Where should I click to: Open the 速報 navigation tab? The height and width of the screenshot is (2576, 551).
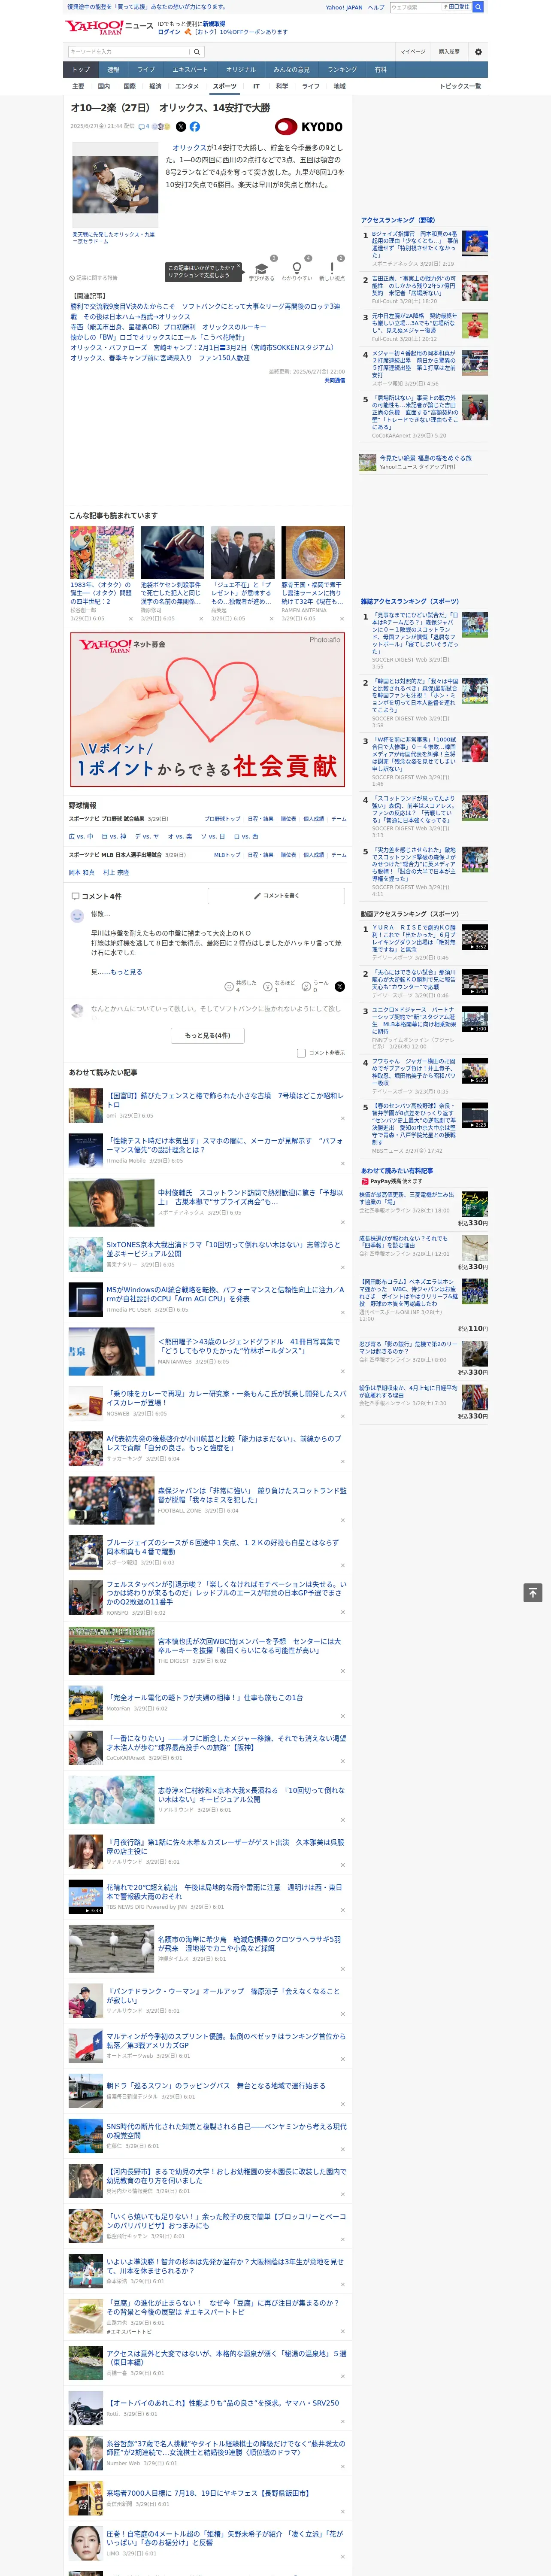pyautogui.click(x=113, y=70)
